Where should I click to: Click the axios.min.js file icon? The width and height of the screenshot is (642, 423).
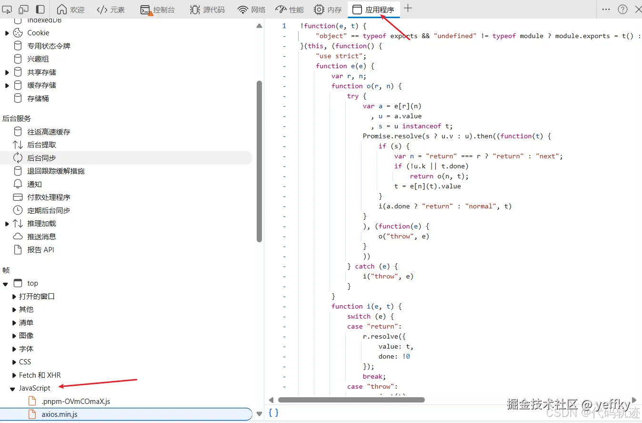[32, 414]
